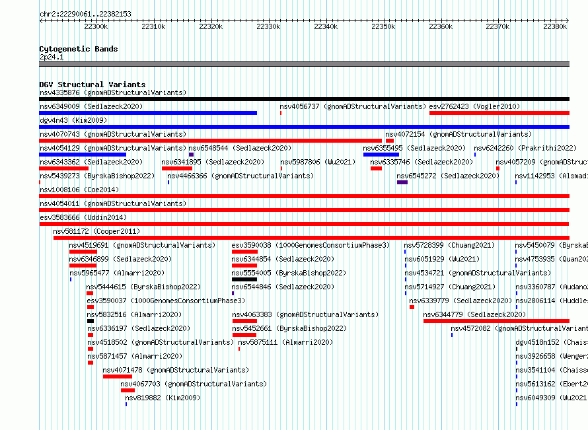The height and width of the screenshot is (430, 588).
Task: Open variant nsv4335876 gnomAD label
Action: click(113, 92)
